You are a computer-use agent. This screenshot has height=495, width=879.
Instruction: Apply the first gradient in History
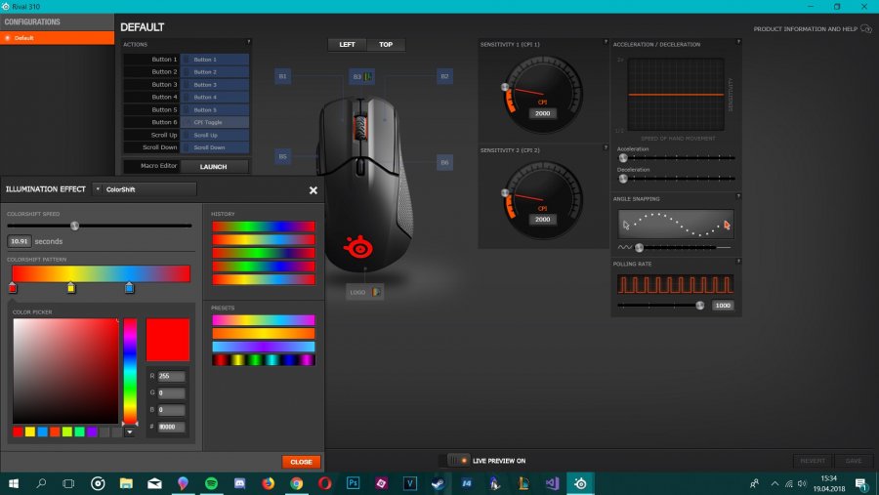[264, 227]
